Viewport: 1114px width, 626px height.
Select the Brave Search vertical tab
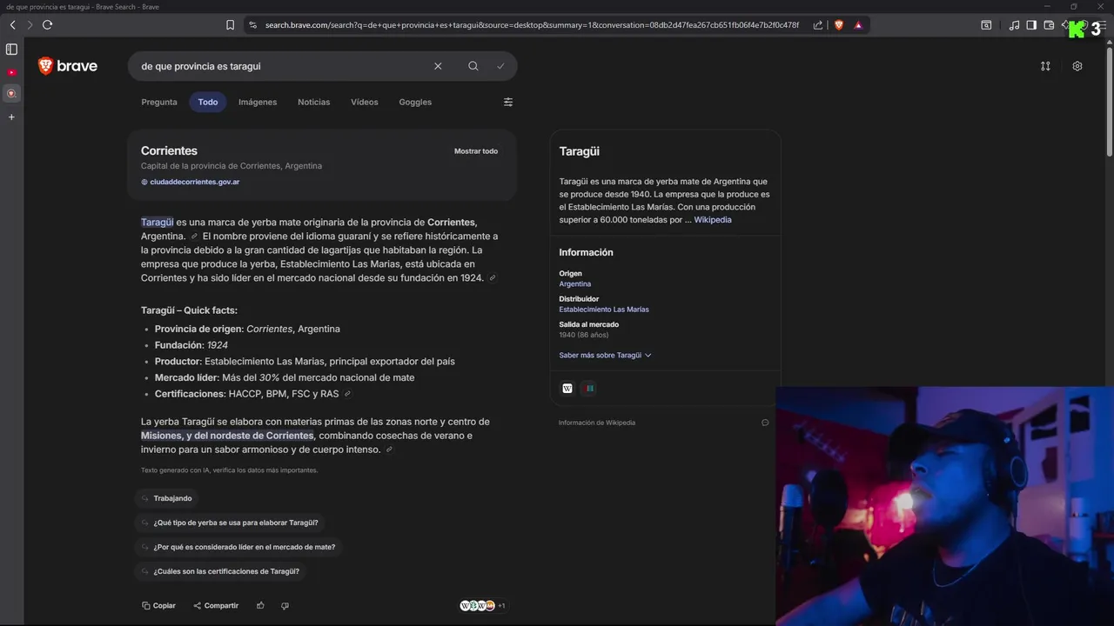(x=11, y=93)
